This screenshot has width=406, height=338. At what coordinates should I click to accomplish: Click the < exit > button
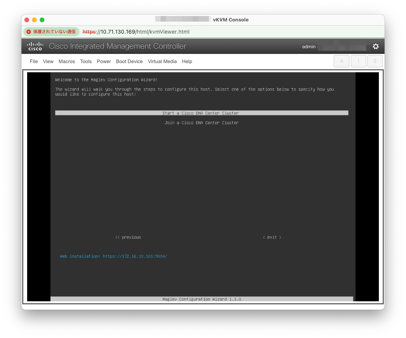click(x=272, y=237)
